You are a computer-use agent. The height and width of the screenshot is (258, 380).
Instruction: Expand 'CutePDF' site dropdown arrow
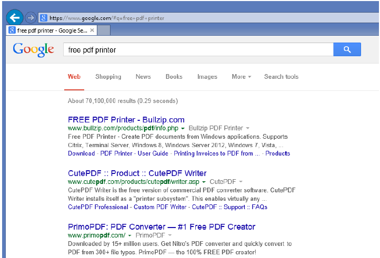tap(241, 181)
